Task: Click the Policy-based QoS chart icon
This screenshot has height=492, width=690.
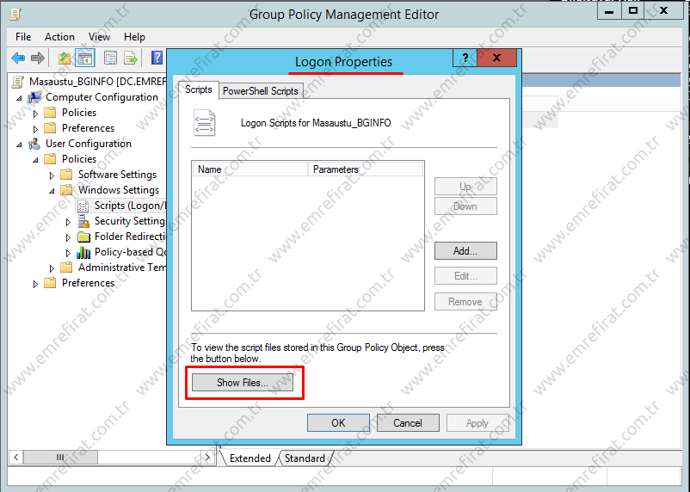Action: coord(83,252)
